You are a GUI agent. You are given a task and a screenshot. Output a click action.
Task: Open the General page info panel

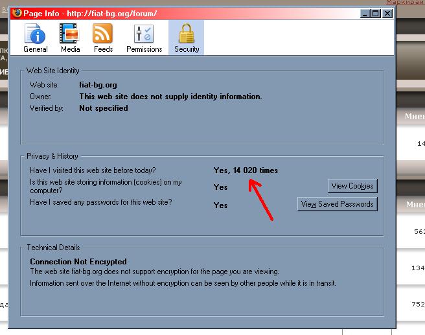click(36, 38)
